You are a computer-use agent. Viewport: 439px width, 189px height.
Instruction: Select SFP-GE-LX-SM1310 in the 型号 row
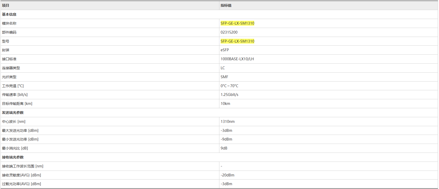237,41
